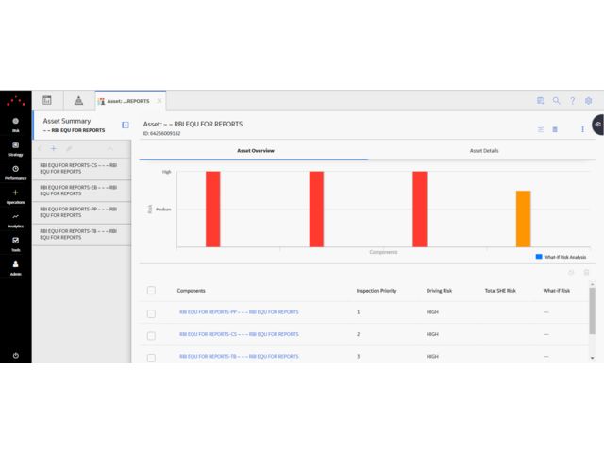Select RBI EQU FOR REPORTS-EB in summary list

pos(78,190)
